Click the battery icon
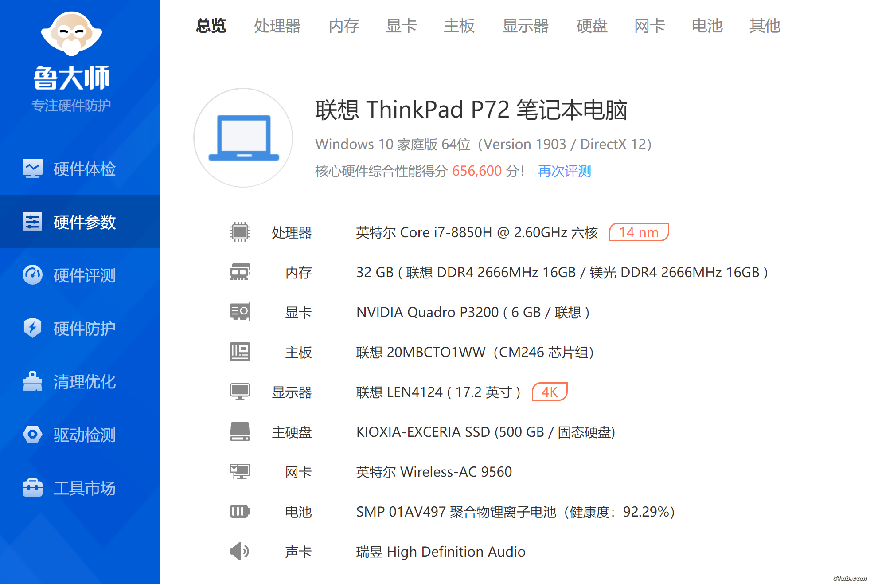870x584 pixels. 240,511
